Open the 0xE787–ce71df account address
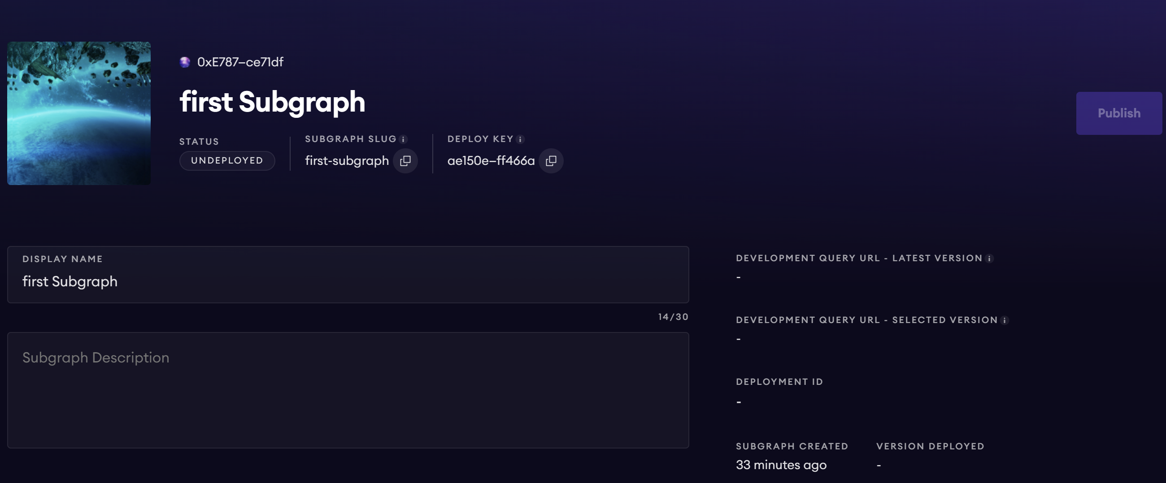1166x483 pixels. 240,62
